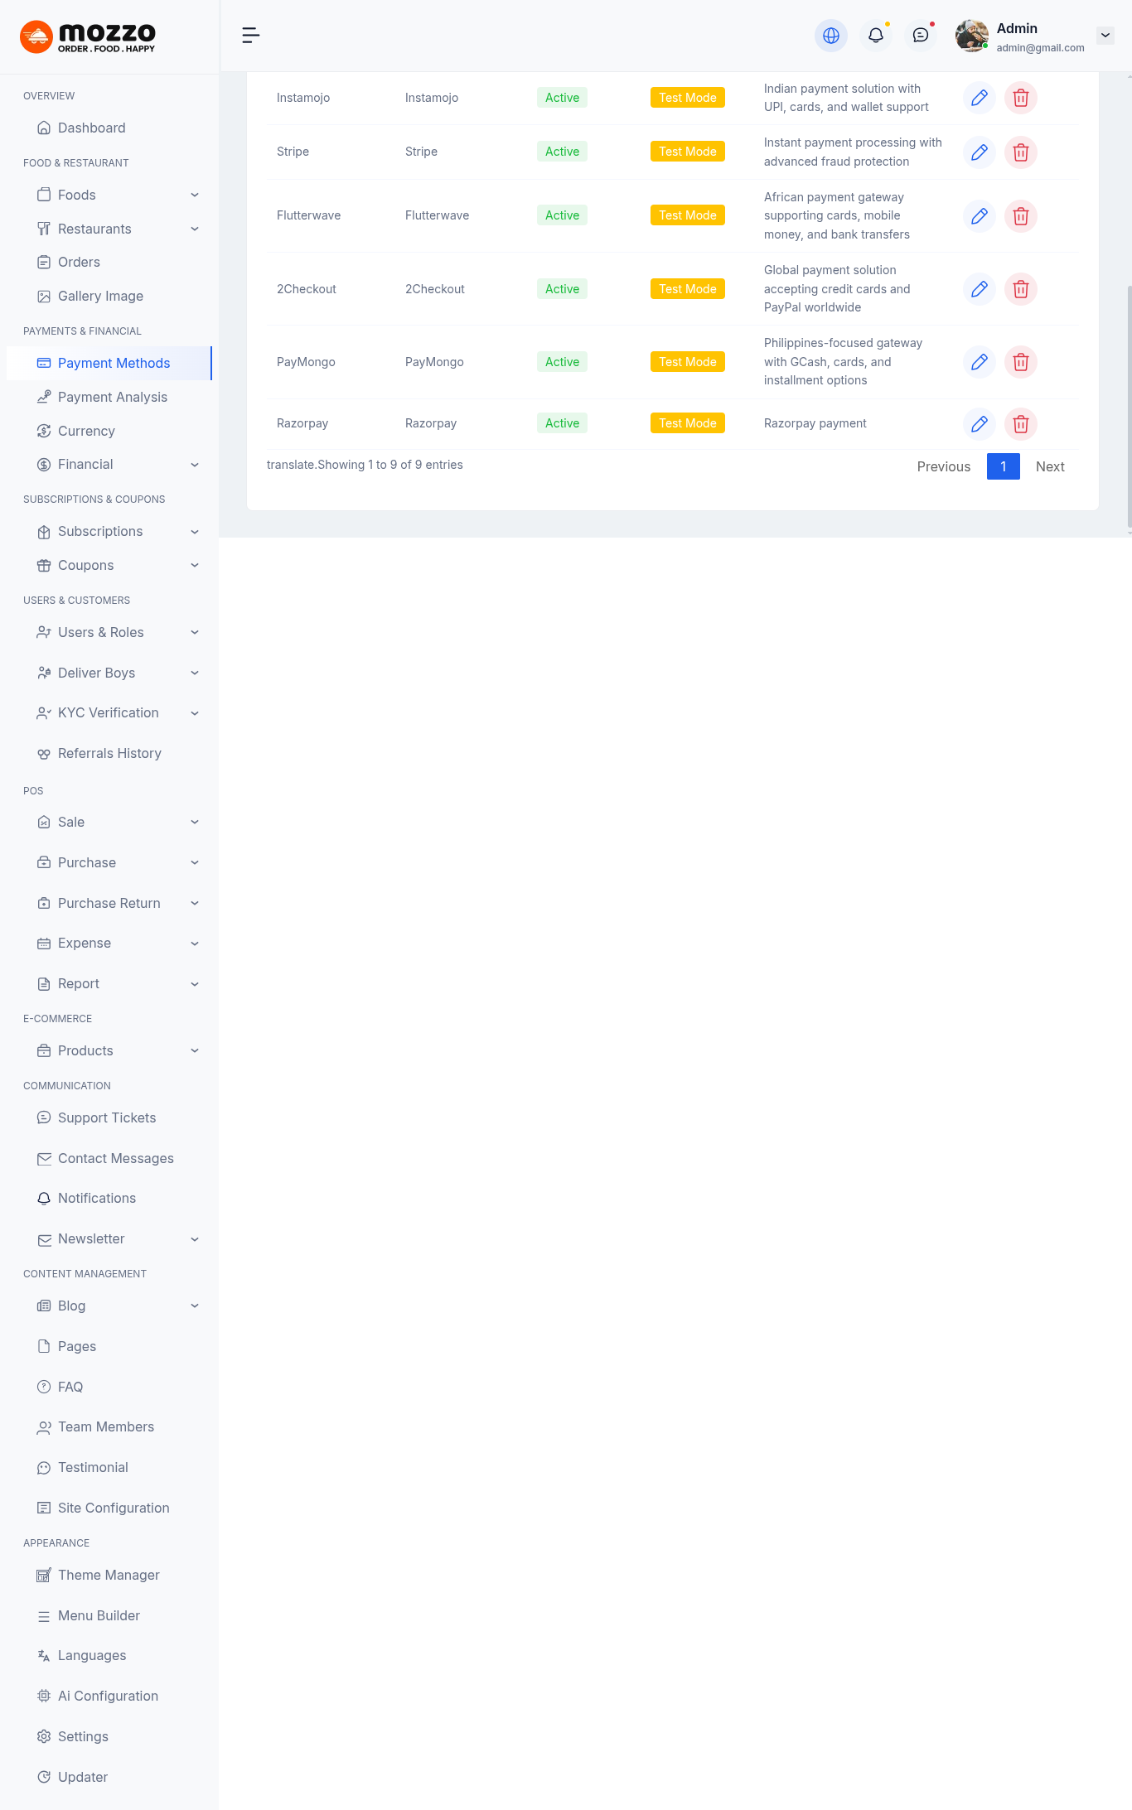Image resolution: width=1132 pixels, height=1810 pixels.
Task: Open the Admin account dropdown arrow
Action: pos(1105,35)
